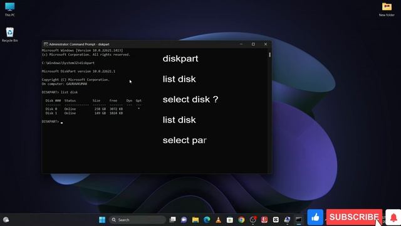Open the Recycle Bin desktop icon
Viewport: 401px width, 226px height.
click(10, 35)
